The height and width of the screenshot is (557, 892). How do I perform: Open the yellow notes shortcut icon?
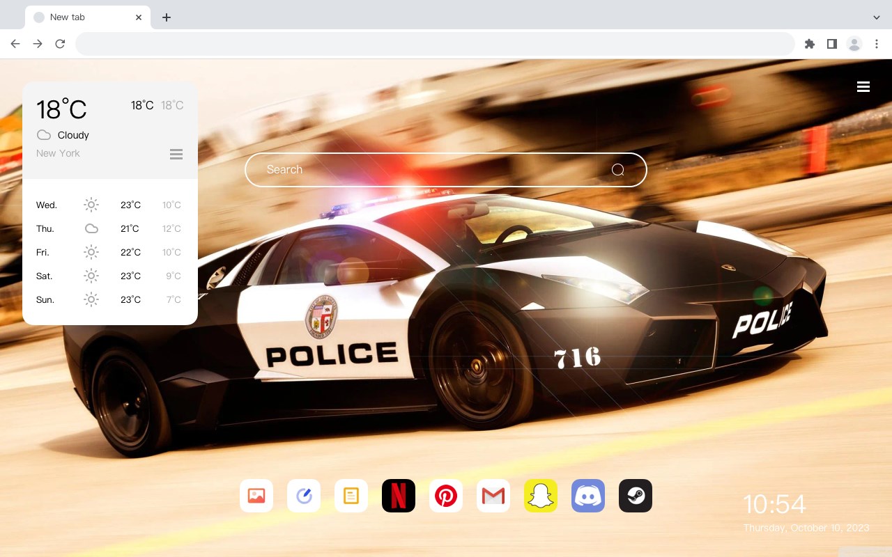coord(351,496)
